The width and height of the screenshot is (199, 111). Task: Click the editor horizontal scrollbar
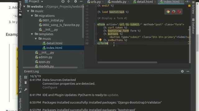(127, 62)
